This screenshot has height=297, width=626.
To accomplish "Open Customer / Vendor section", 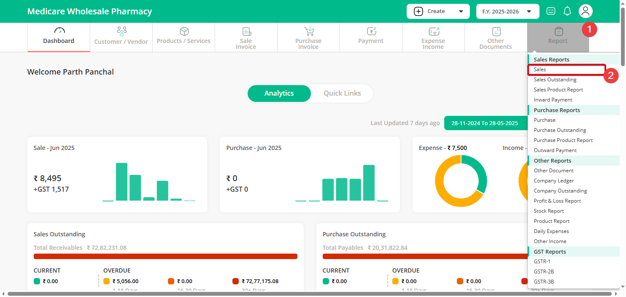I will [121, 37].
